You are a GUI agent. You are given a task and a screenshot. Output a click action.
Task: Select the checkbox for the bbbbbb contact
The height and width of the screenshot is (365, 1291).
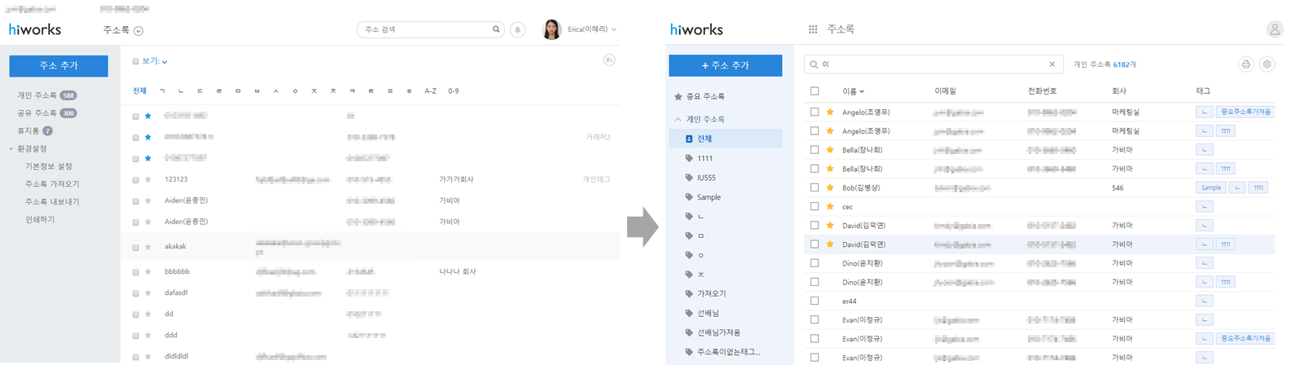click(135, 272)
